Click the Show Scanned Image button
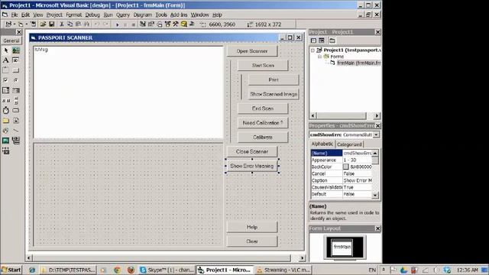This screenshot has width=489, height=275. pyautogui.click(x=274, y=94)
